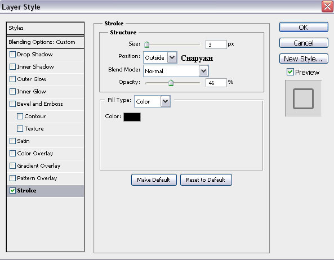Check the Bevel and Emboss box
The width and height of the screenshot is (334, 260).
(12, 104)
